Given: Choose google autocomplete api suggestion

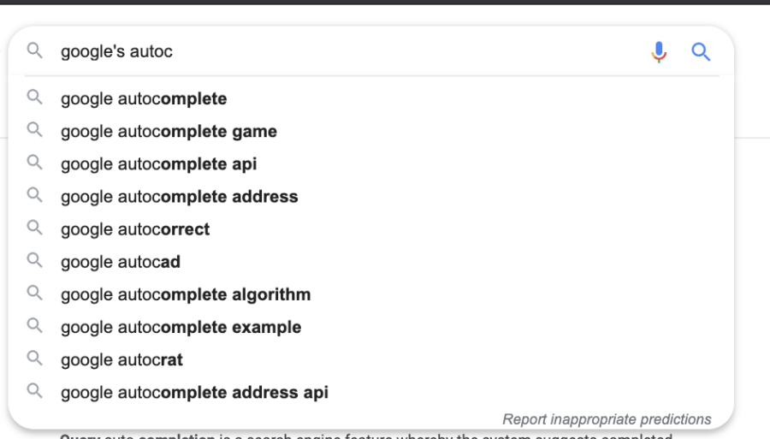Looking at the screenshot, I should 370,164.
